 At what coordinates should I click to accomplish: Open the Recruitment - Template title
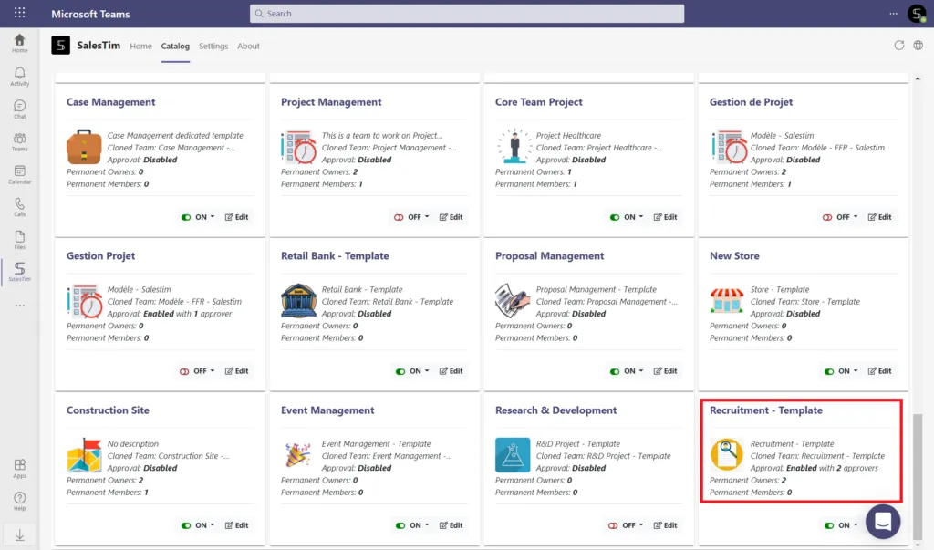766,410
